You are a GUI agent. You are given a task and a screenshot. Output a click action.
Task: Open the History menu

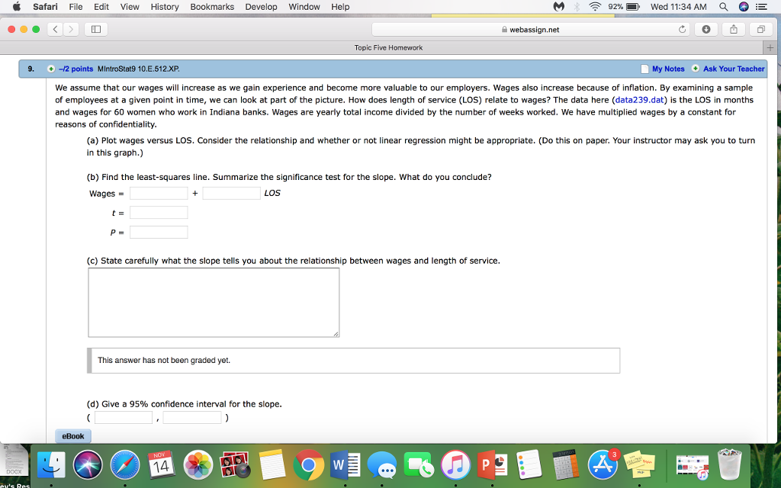point(165,6)
